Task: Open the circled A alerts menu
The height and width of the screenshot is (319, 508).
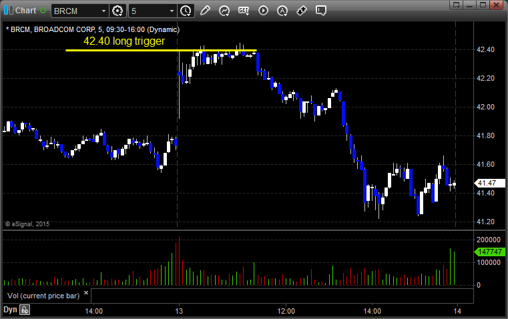Action: pyautogui.click(x=282, y=11)
